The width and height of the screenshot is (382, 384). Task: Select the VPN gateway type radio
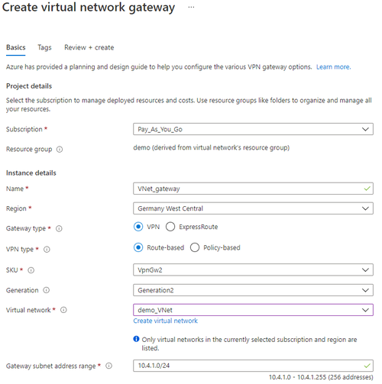point(138,227)
